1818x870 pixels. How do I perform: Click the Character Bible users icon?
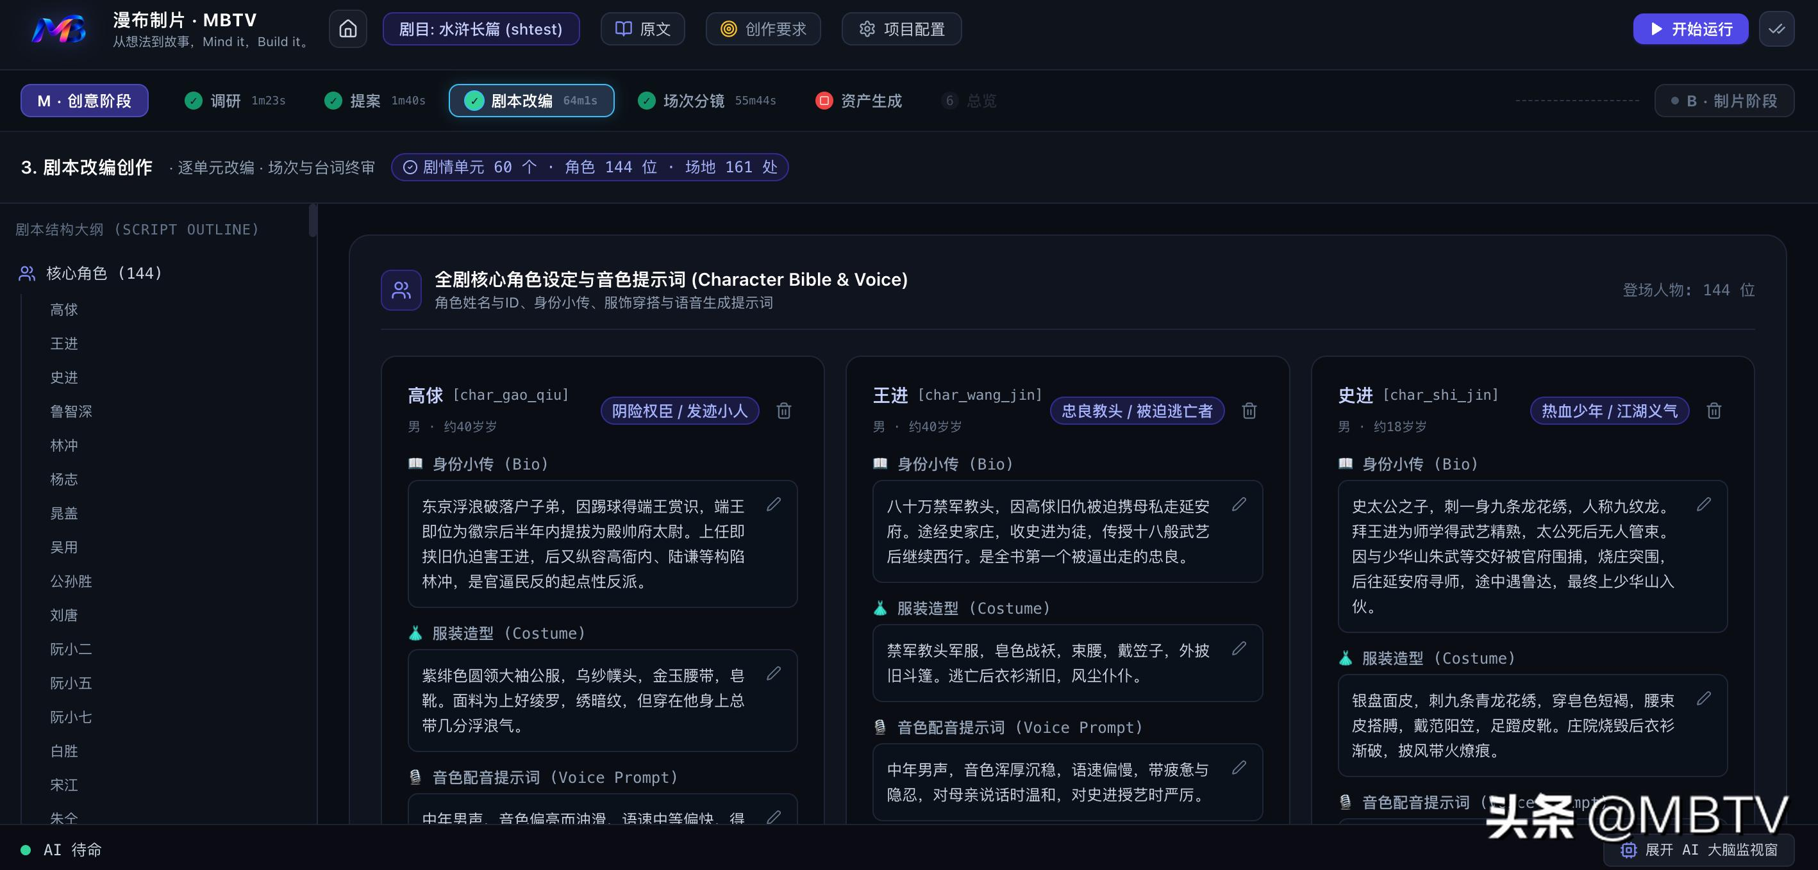pyautogui.click(x=401, y=290)
